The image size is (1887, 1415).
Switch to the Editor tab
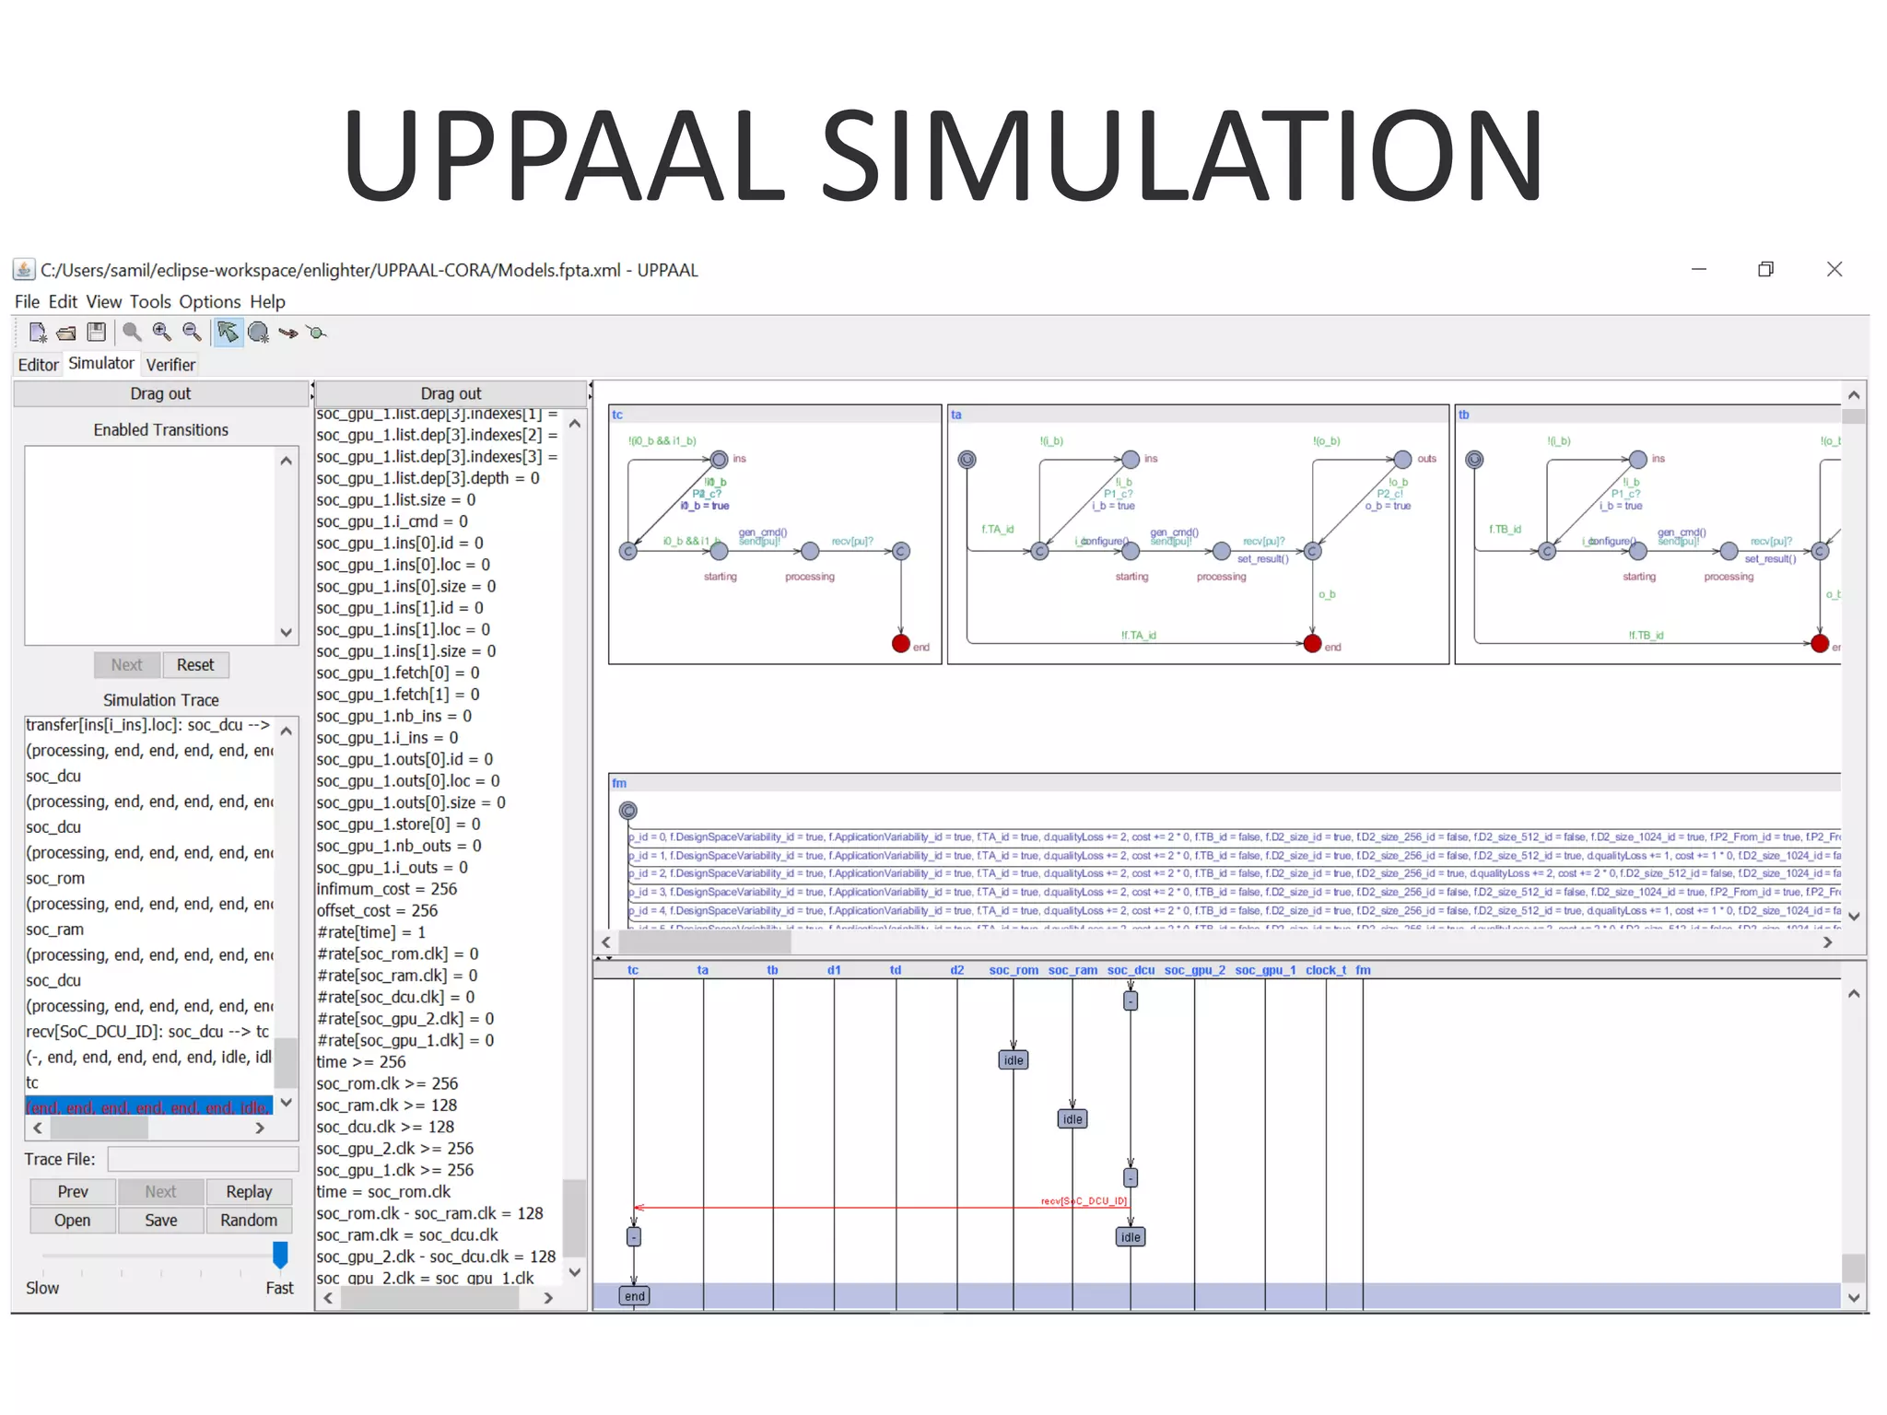click(x=38, y=365)
